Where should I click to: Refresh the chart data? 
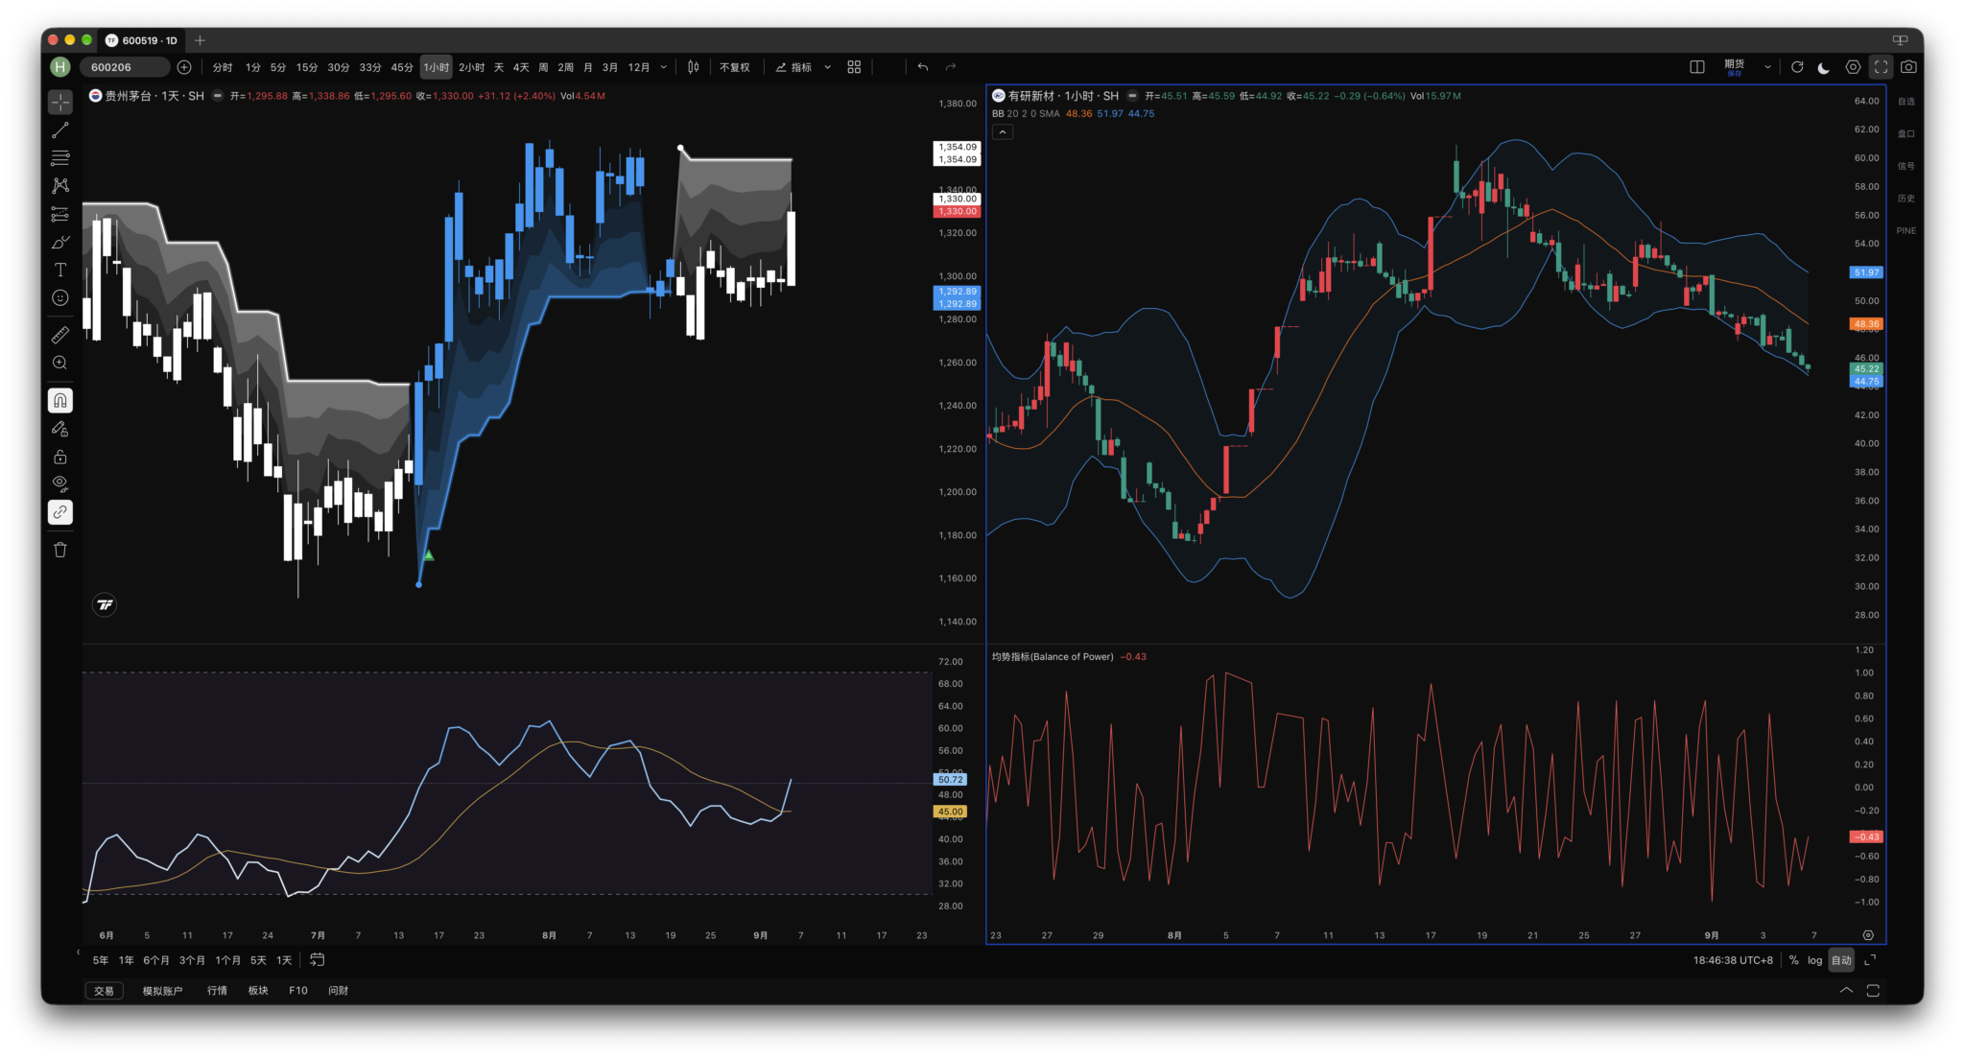tap(1797, 67)
